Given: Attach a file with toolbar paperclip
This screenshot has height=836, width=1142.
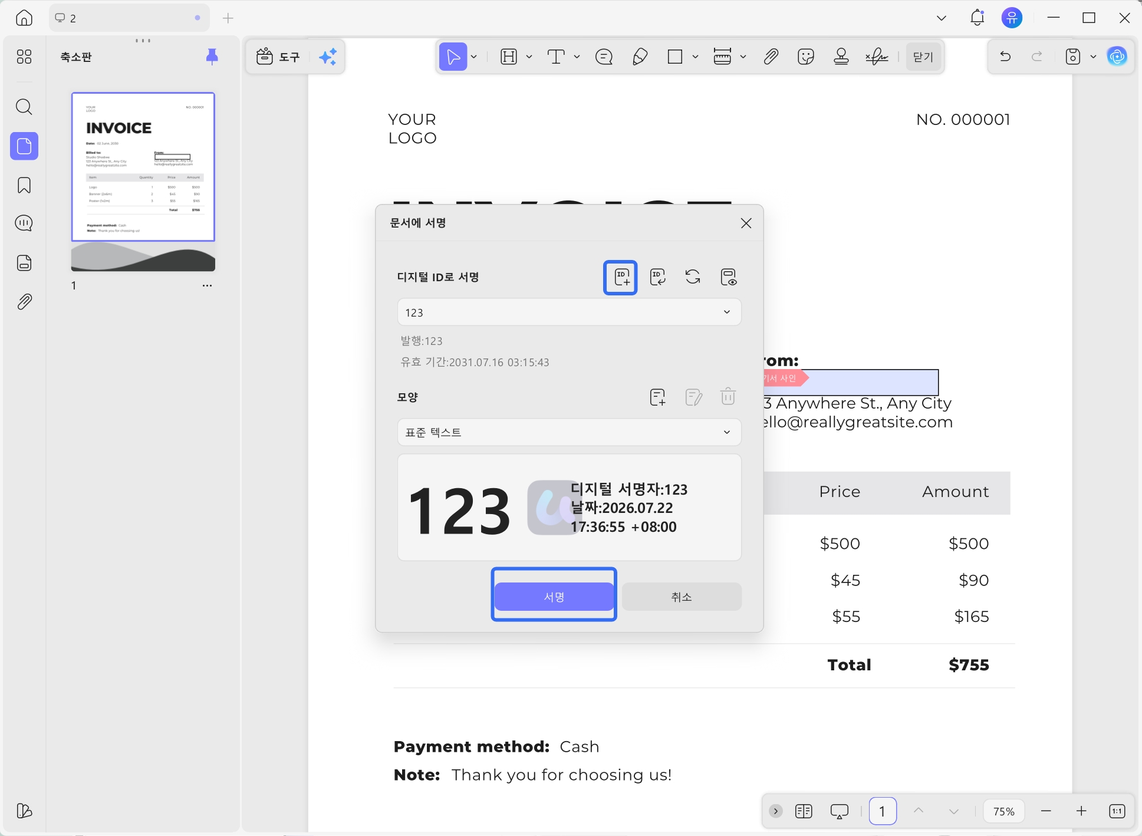Looking at the screenshot, I should [771, 57].
